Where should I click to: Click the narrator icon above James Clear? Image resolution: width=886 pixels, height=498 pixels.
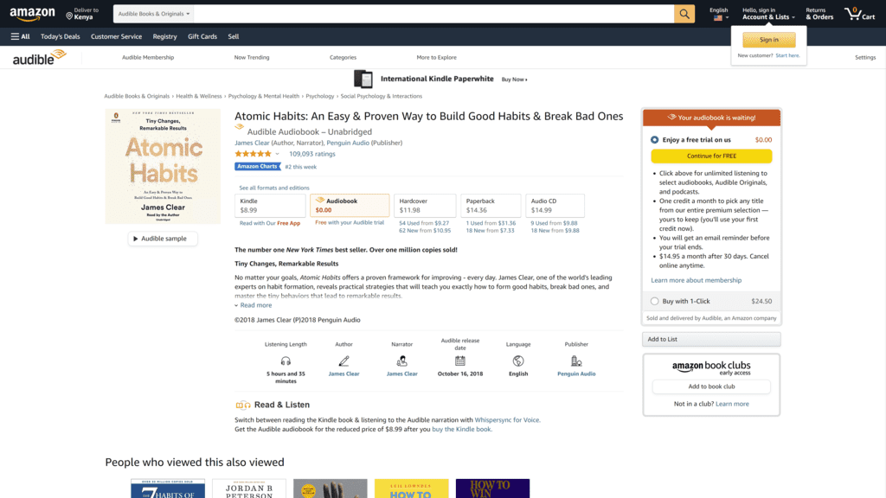(401, 361)
